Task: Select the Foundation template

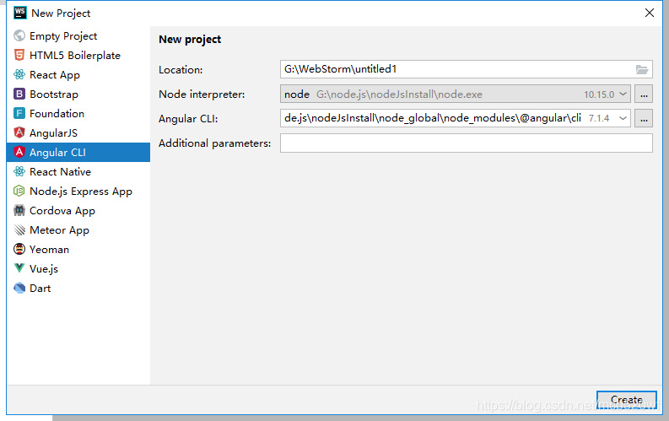Action: point(78,113)
